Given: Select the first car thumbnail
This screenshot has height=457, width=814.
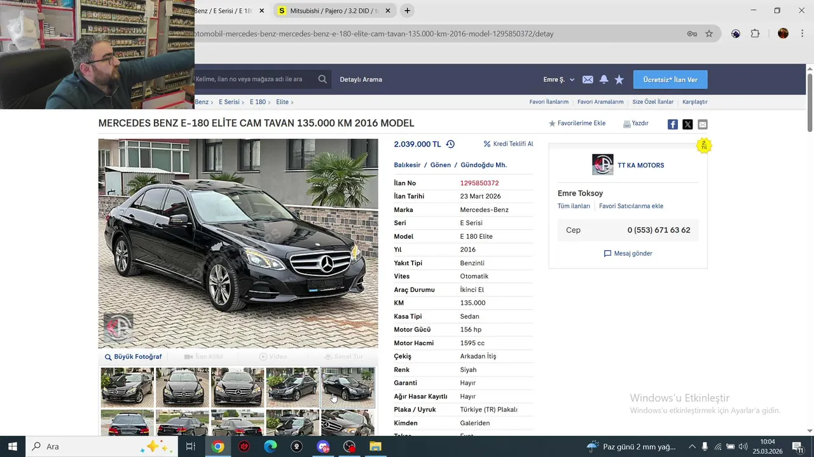Looking at the screenshot, I should (127, 387).
